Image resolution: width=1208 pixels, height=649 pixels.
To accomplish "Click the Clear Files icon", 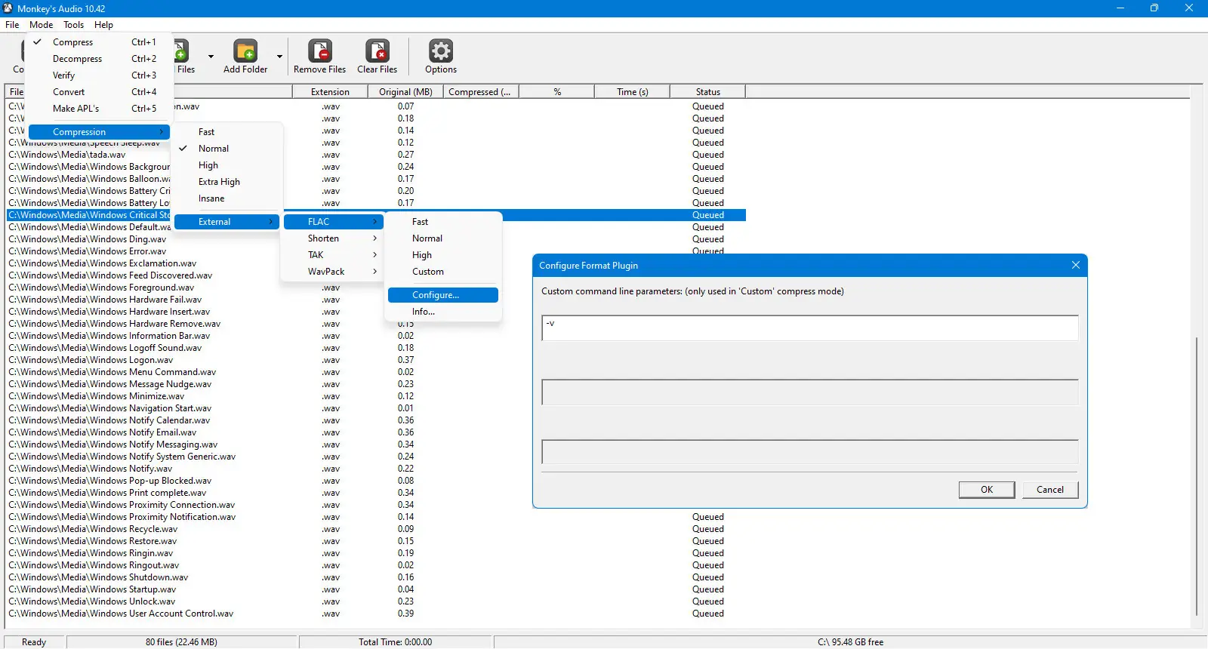I will pos(377,51).
